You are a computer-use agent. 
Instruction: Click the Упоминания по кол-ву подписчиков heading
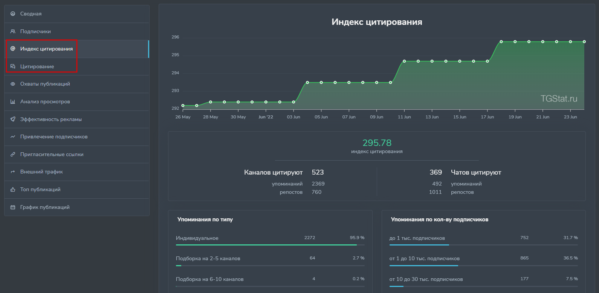click(x=440, y=219)
